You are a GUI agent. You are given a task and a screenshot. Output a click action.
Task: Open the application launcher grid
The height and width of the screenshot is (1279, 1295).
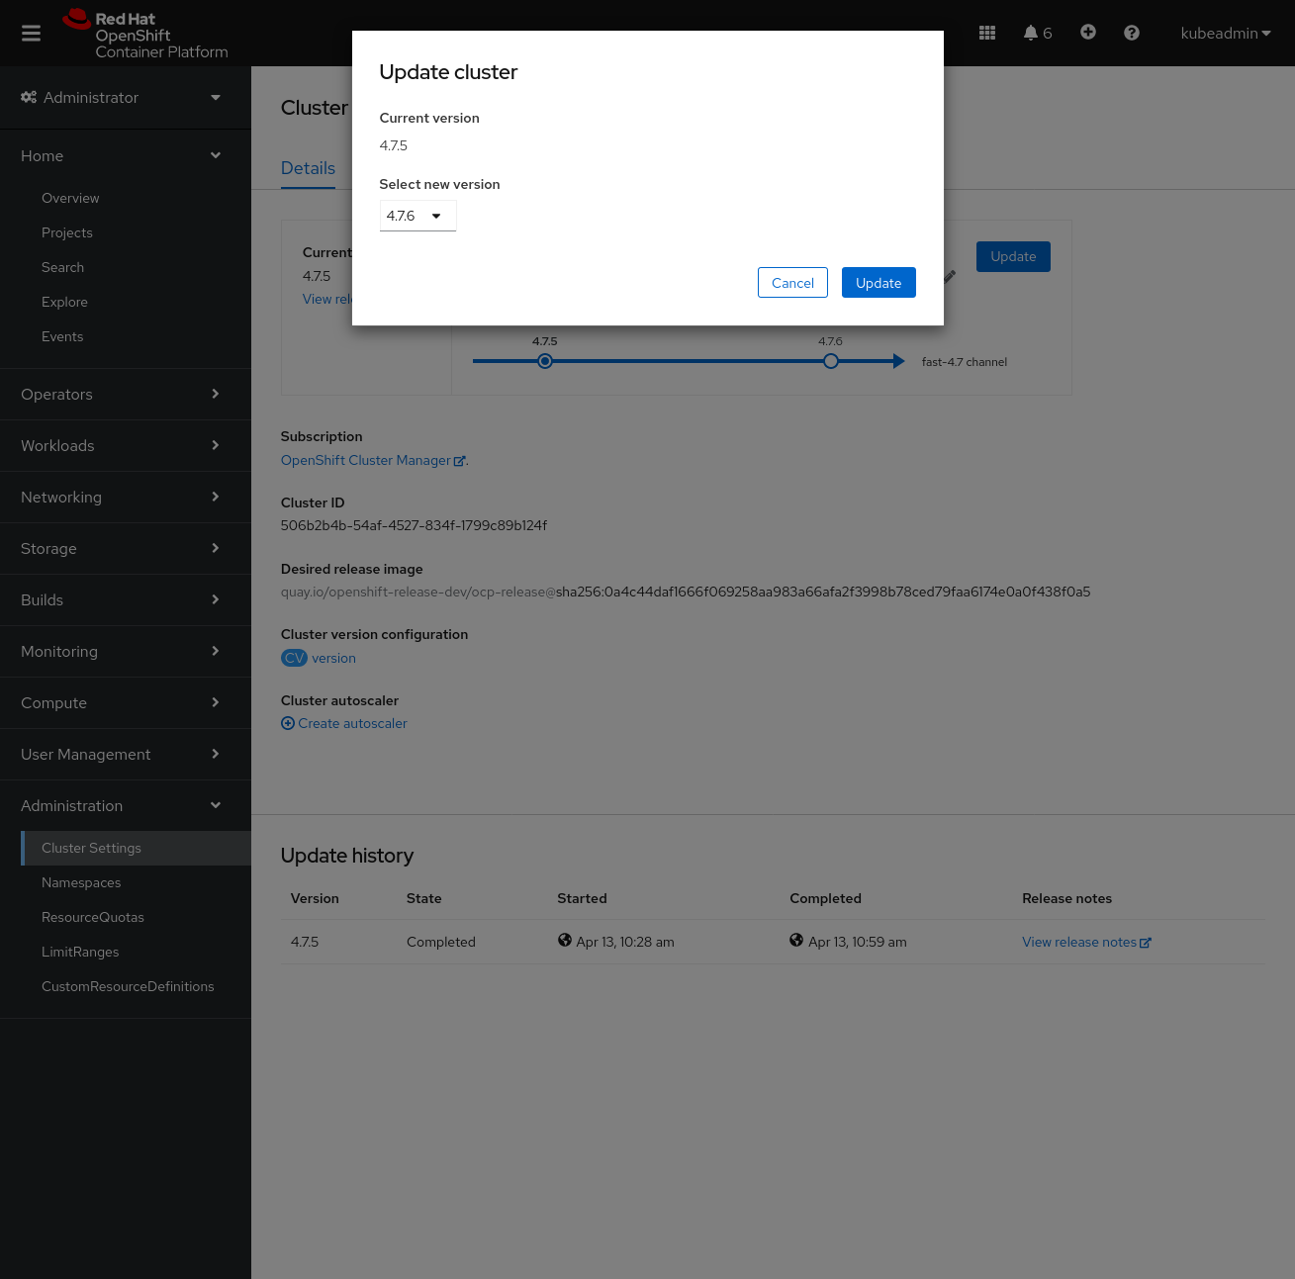coord(986,33)
